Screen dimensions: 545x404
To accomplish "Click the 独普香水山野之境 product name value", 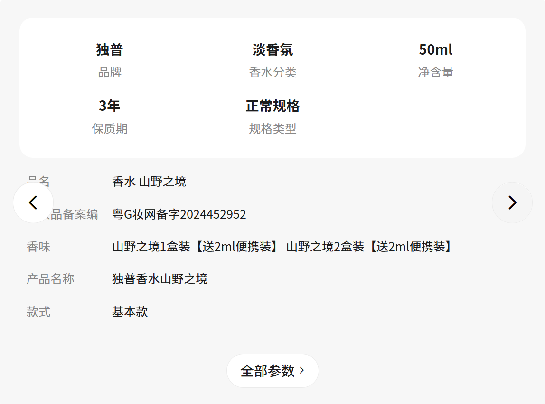I will pyautogui.click(x=160, y=279).
